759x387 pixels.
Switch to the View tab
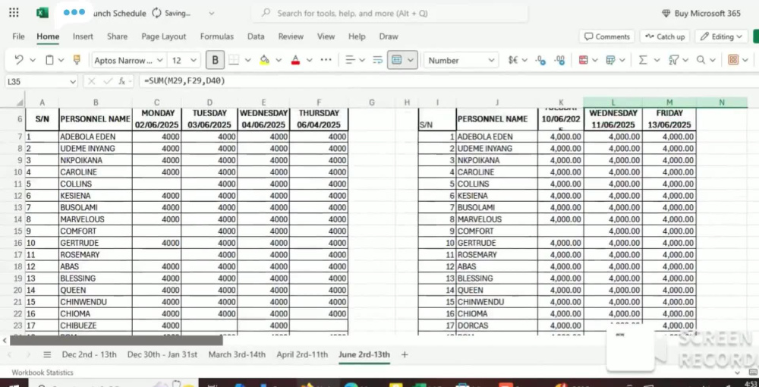click(x=326, y=36)
